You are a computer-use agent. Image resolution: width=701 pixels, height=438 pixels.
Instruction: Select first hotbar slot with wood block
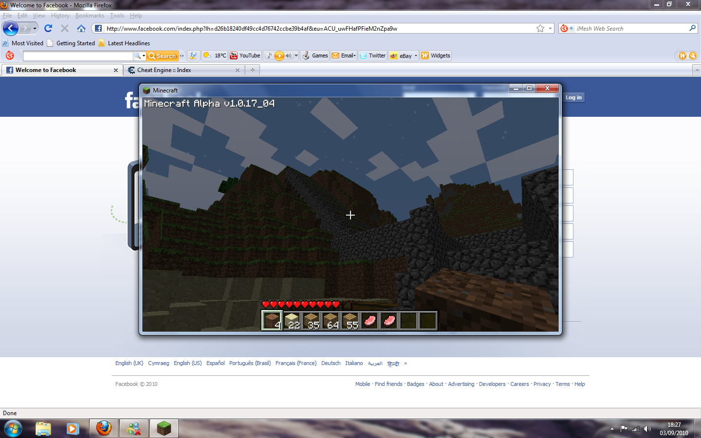coord(272,321)
